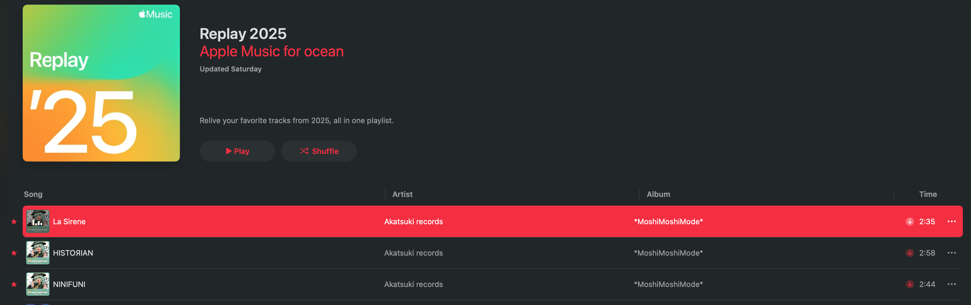Open the Apple Music for ocean link

[271, 51]
